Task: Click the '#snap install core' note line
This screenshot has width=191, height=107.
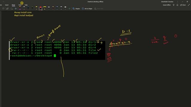Action: [23, 12]
